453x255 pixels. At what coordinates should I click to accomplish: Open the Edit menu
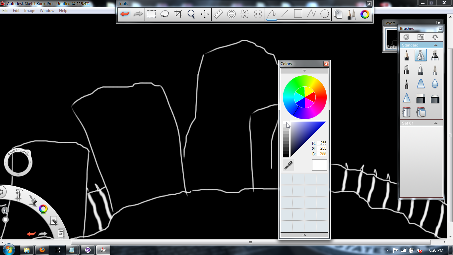(x=16, y=11)
